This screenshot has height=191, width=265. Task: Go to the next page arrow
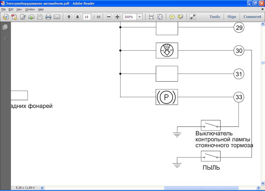tap(77, 17)
